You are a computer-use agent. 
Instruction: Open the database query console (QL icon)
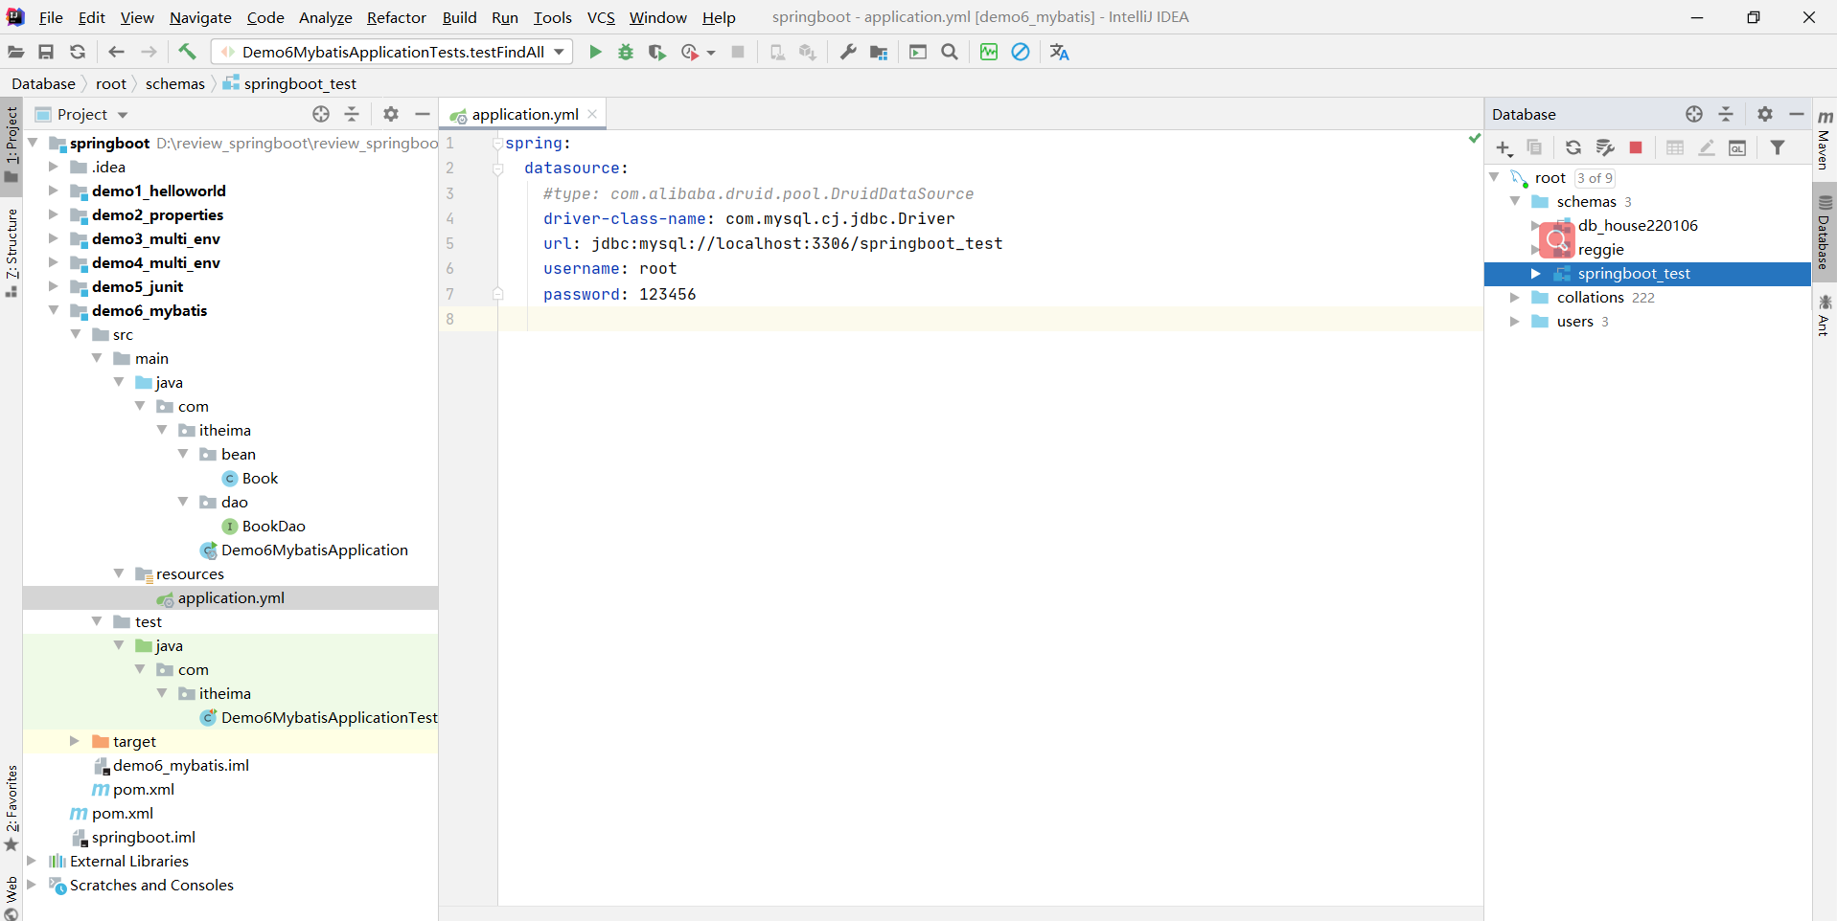click(x=1737, y=147)
